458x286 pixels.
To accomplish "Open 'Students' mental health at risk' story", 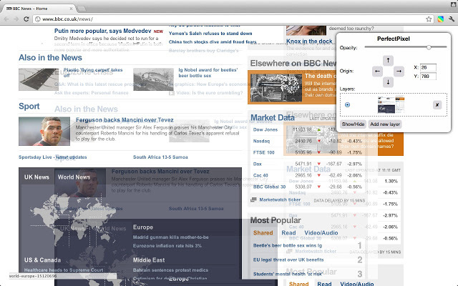I will (x=288, y=274).
